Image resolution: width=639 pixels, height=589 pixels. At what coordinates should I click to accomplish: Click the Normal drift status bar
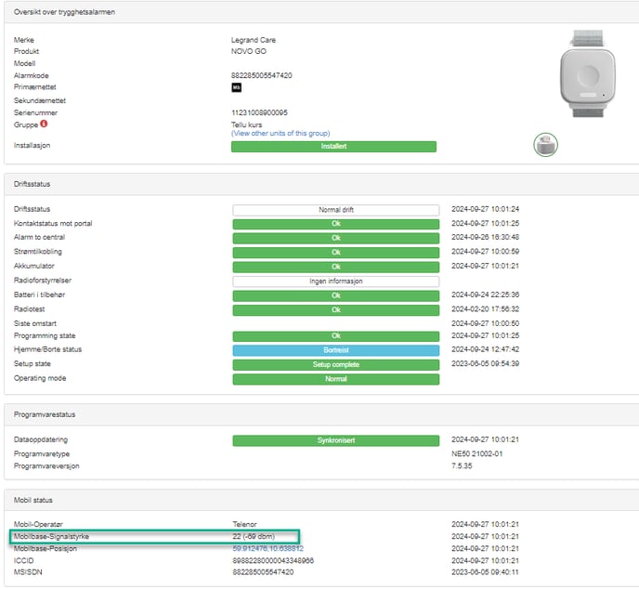coord(336,210)
